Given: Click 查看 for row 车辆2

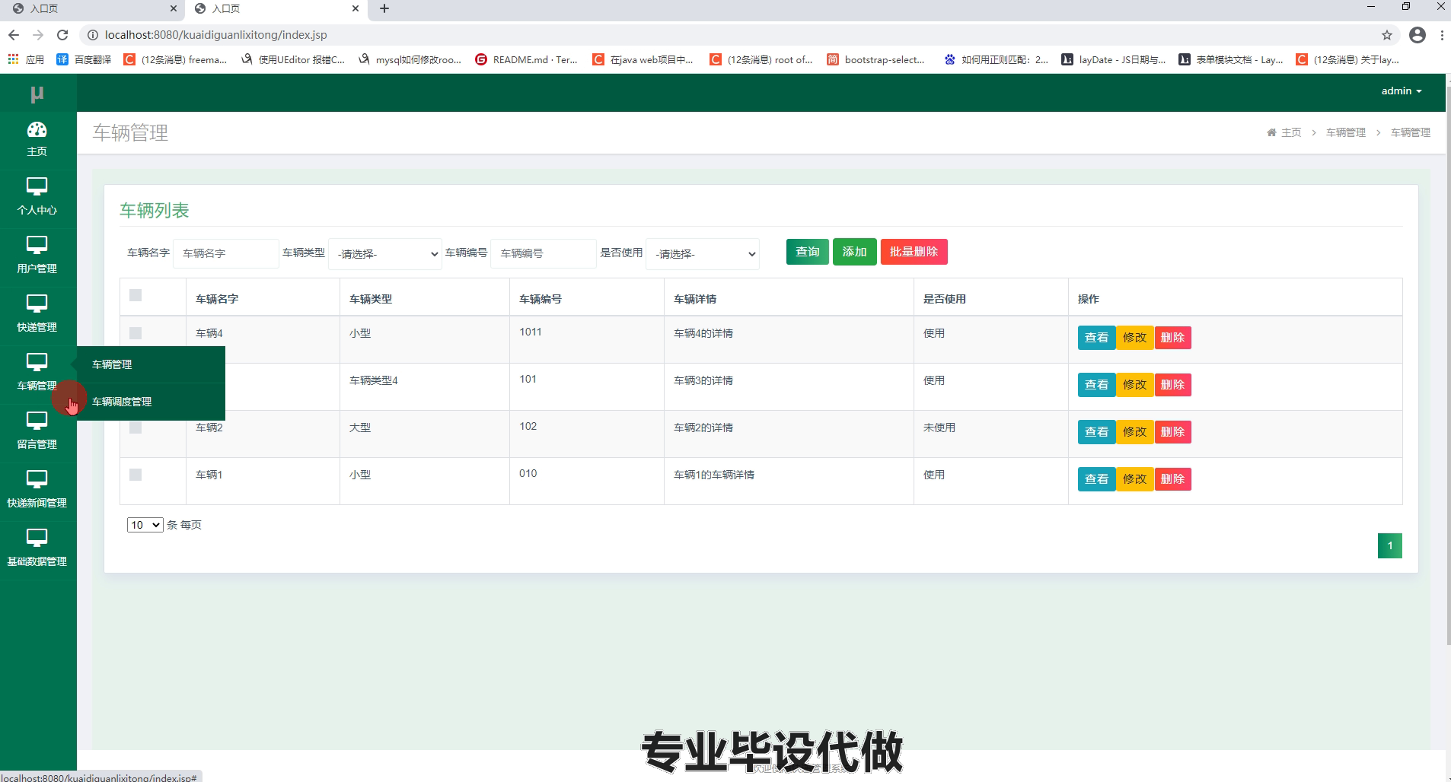Looking at the screenshot, I should 1096,432.
